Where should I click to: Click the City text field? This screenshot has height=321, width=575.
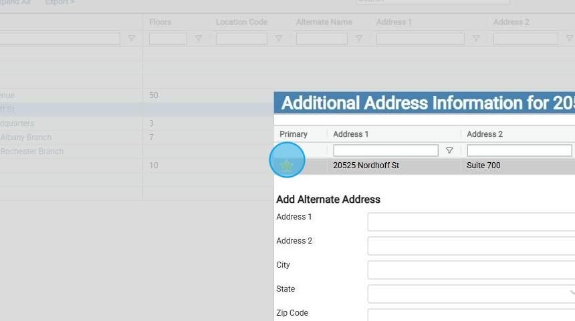[471, 270]
